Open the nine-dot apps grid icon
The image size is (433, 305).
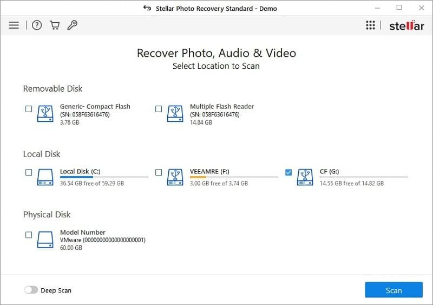click(370, 25)
